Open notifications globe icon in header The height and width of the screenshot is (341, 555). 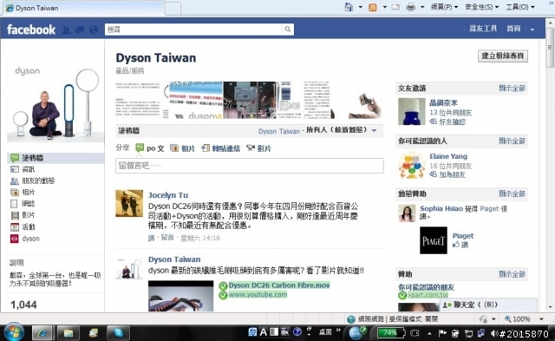(x=93, y=30)
